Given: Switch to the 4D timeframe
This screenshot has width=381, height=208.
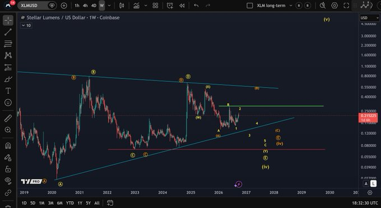Looking at the screenshot, I should 94,6.
